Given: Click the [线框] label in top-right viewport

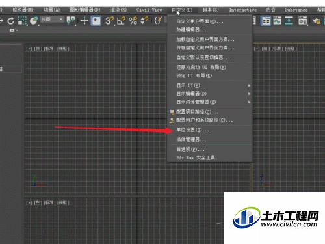Looking at the screenshot, I should coord(291,49).
